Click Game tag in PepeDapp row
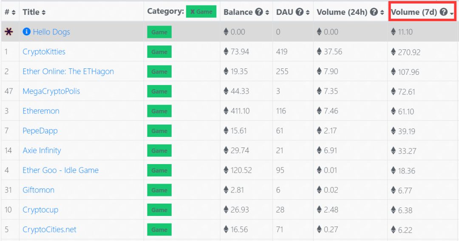The height and width of the screenshot is (241, 459). (x=159, y=131)
